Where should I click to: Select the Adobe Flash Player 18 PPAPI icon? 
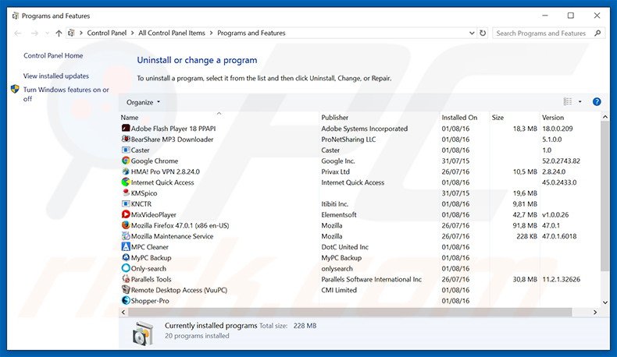pyautogui.click(x=125, y=129)
